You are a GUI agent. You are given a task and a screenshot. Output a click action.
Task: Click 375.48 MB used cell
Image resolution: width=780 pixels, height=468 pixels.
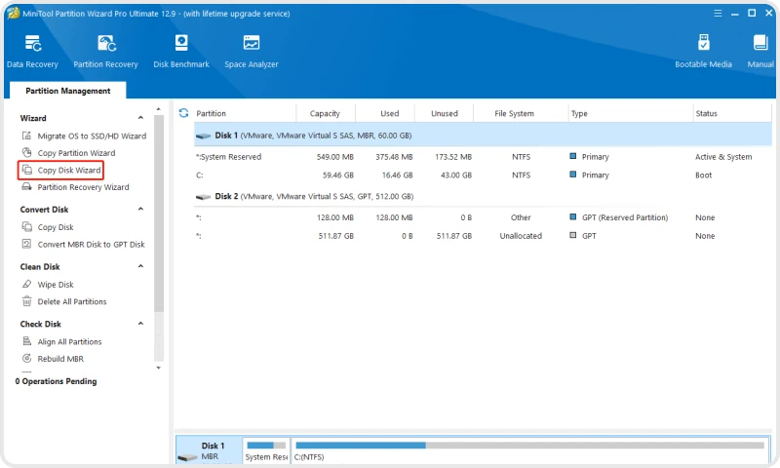[394, 157]
